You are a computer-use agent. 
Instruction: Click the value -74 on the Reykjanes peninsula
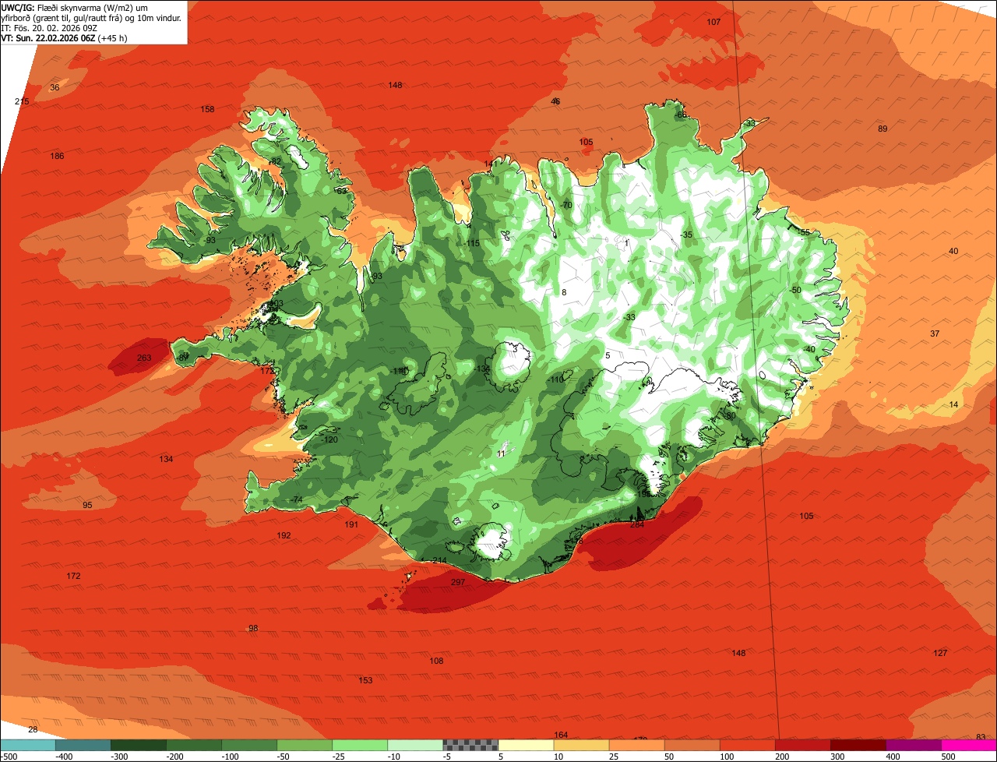click(x=295, y=499)
